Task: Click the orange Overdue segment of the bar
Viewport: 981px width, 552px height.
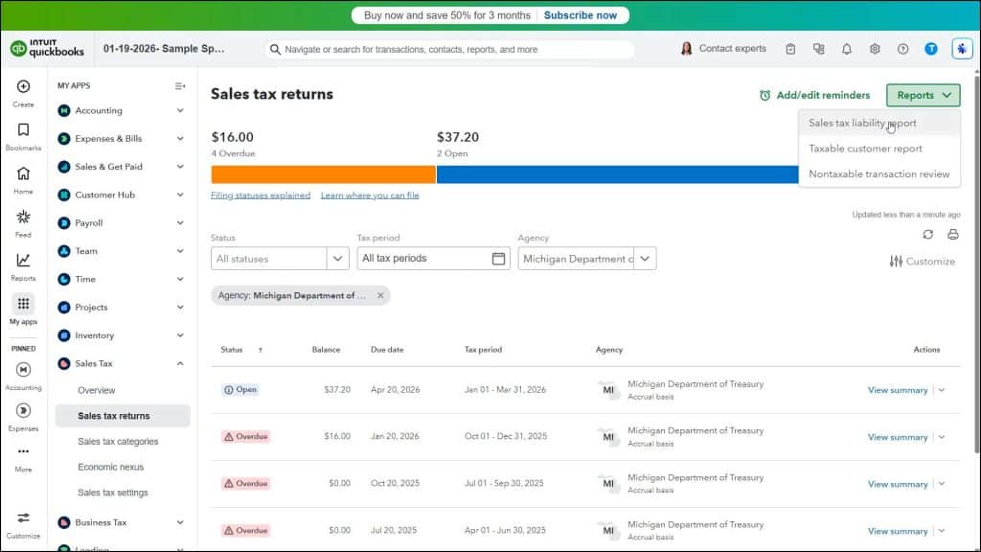Action: click(x=321, y=173)
